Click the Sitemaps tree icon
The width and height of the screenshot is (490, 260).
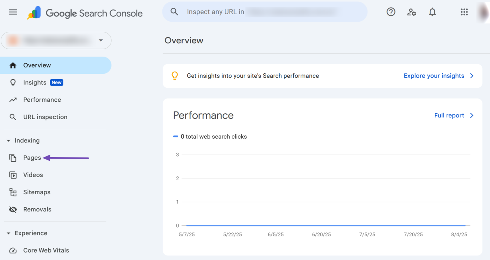13,192
